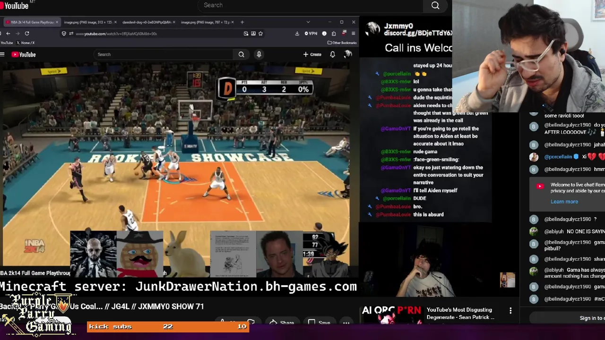Click the outer YouTube search magnifier icon
Image resolution: width=605 pixels, height=340 pixels.
(x=435, y=5)
